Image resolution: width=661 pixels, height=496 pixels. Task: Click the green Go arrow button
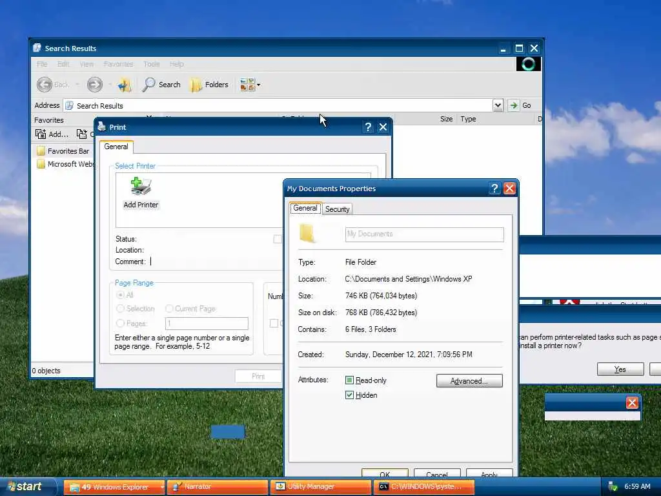[x=513, y=105]
